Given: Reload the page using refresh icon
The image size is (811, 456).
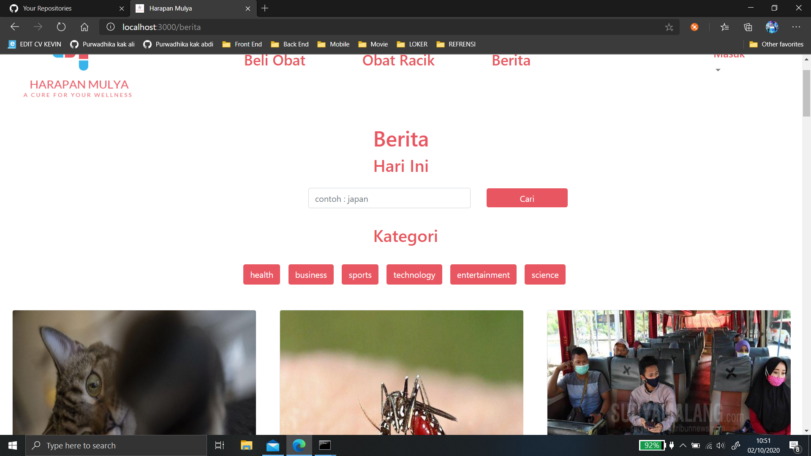Looking at the screenshot, I should 61,27.
